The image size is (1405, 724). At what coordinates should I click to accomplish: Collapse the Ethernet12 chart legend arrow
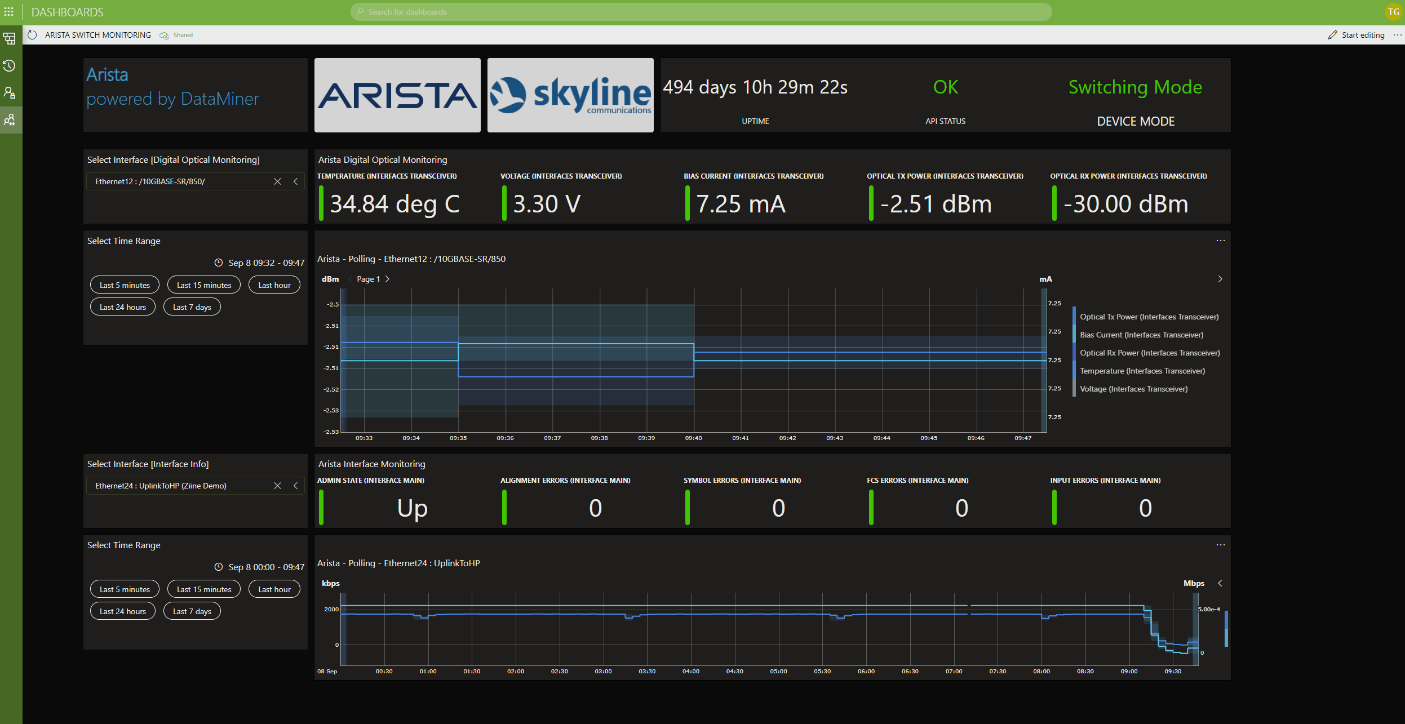(1220, 279)
